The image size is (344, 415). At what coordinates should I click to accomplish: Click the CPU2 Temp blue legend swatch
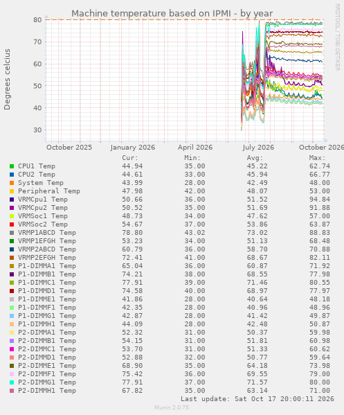coord(12,175)
